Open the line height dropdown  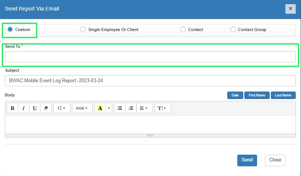pos(162,108)
